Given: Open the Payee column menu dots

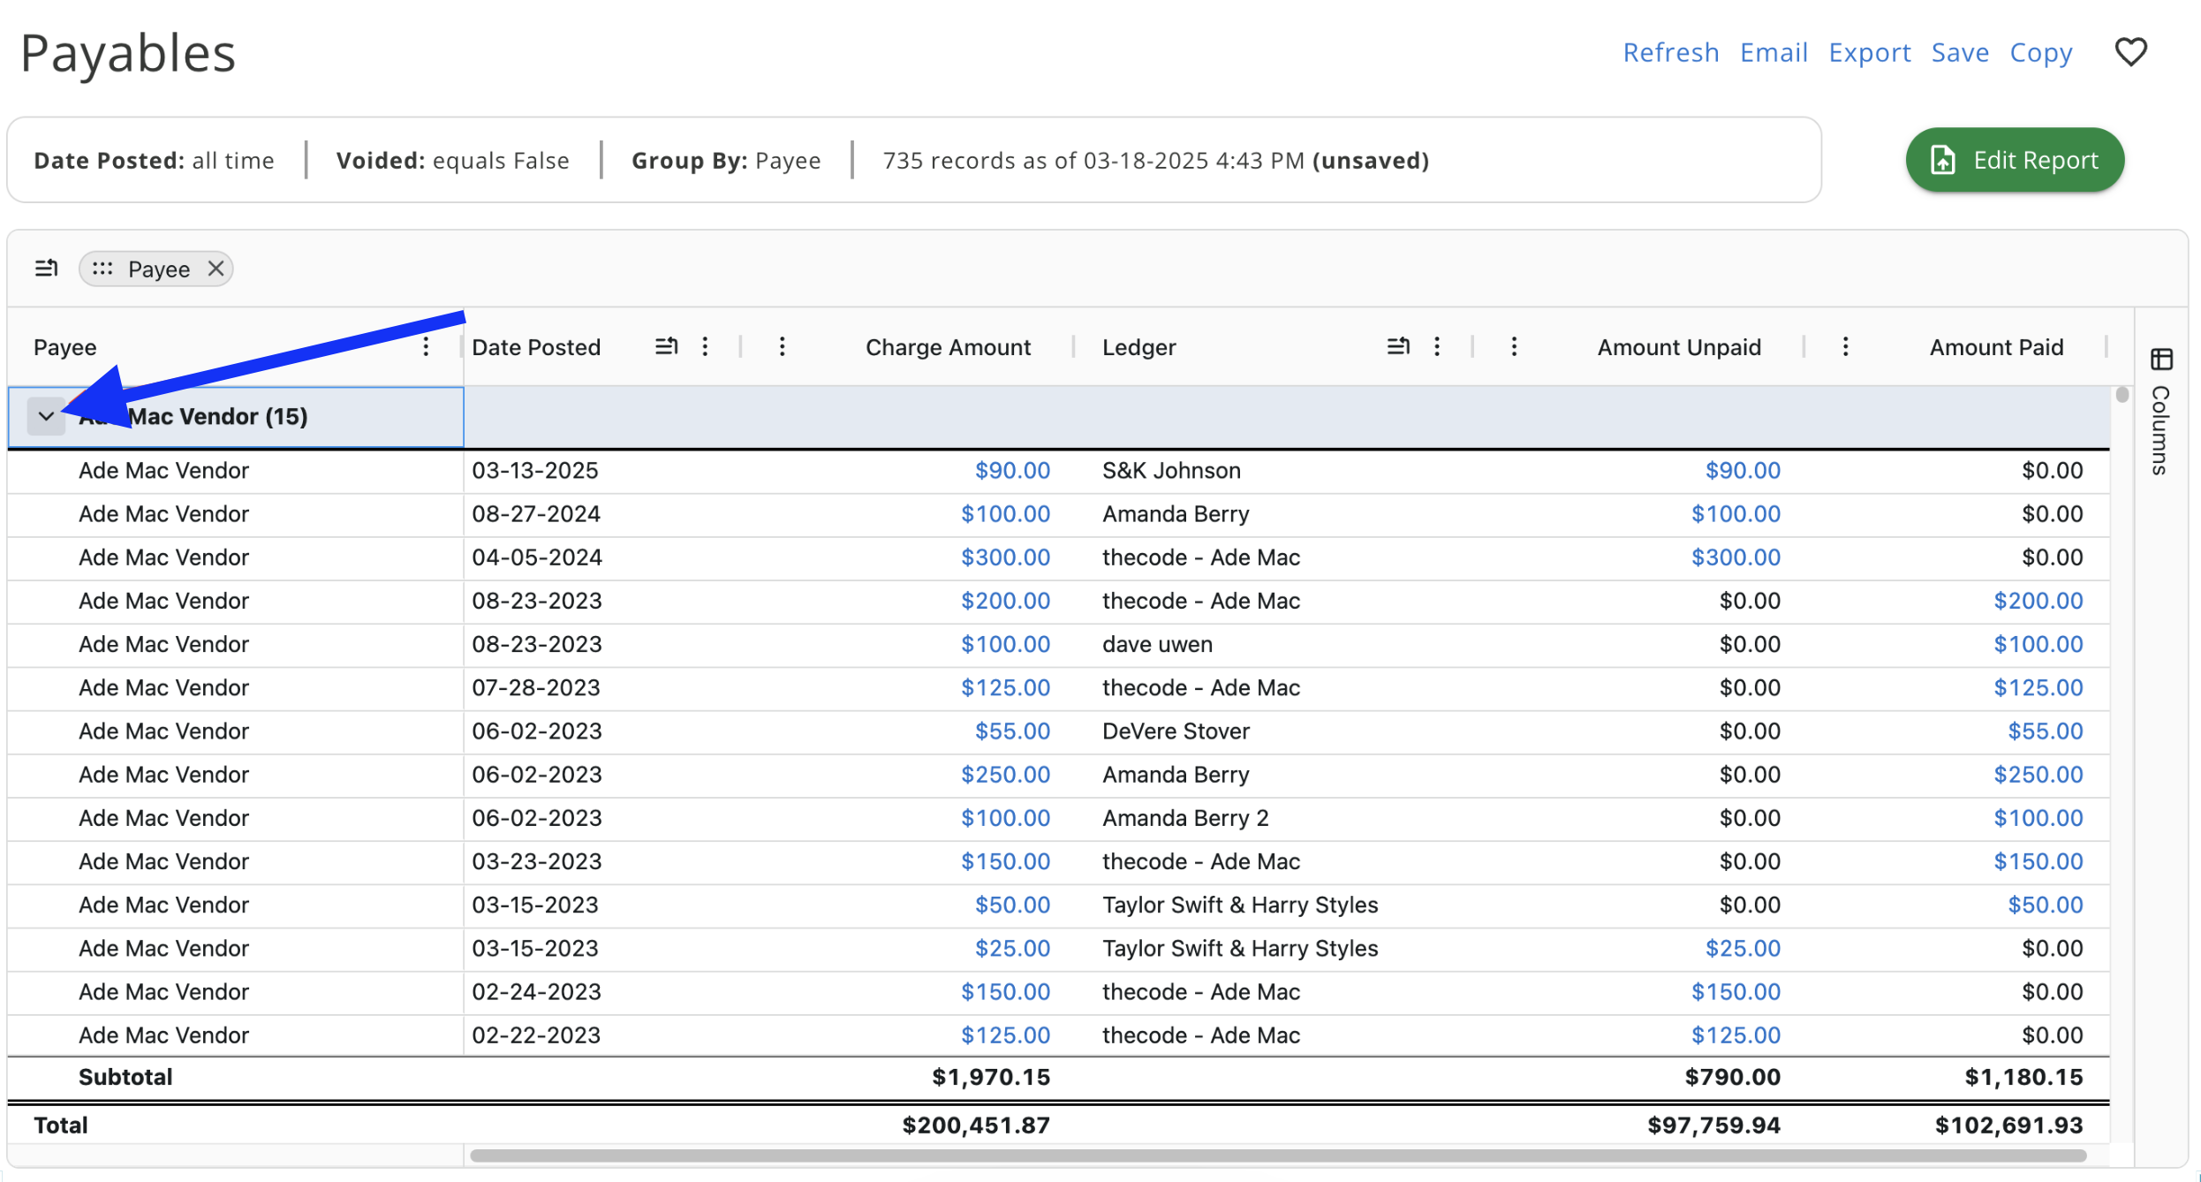Looking at the screenshot, I should 426,346.
